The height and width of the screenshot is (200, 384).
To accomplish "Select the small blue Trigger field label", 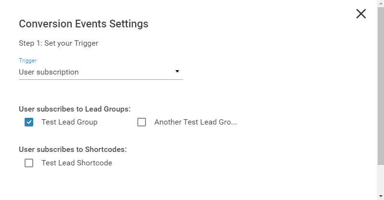I will point(27,61).
